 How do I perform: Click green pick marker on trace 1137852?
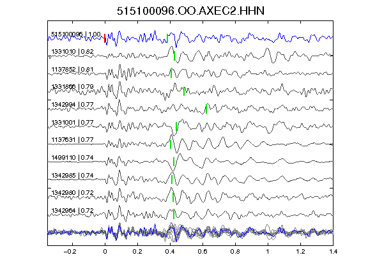171,73
